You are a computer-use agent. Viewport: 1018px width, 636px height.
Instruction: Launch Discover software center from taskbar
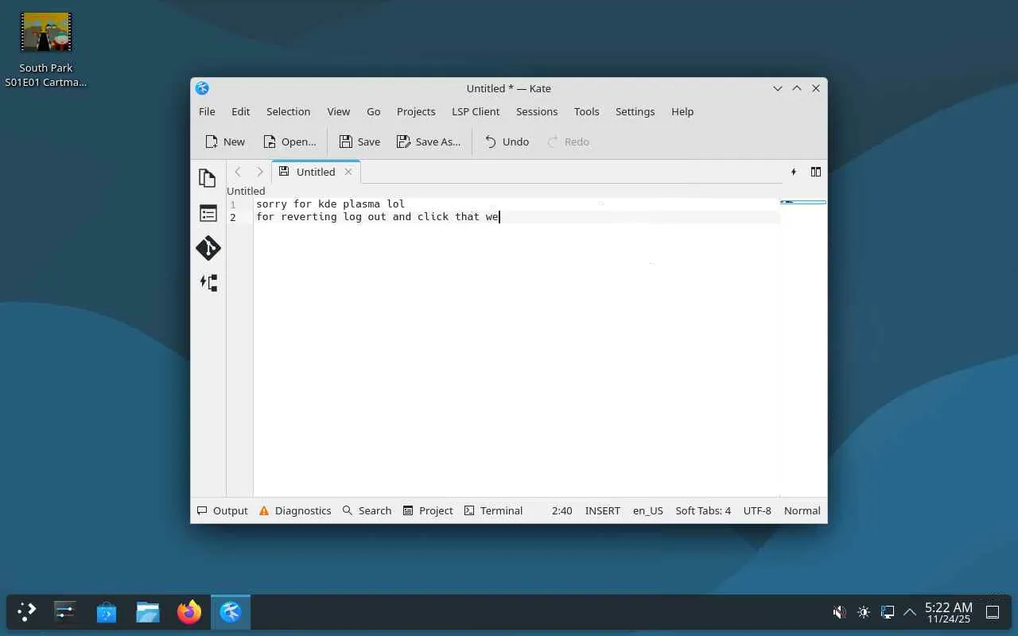[x=107, y=612]
